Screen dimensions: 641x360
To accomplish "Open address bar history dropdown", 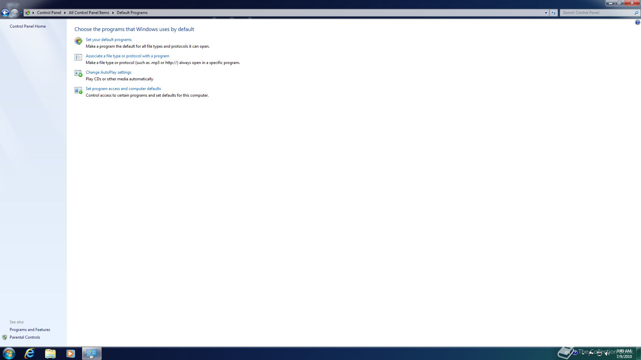I will point(546,13).
